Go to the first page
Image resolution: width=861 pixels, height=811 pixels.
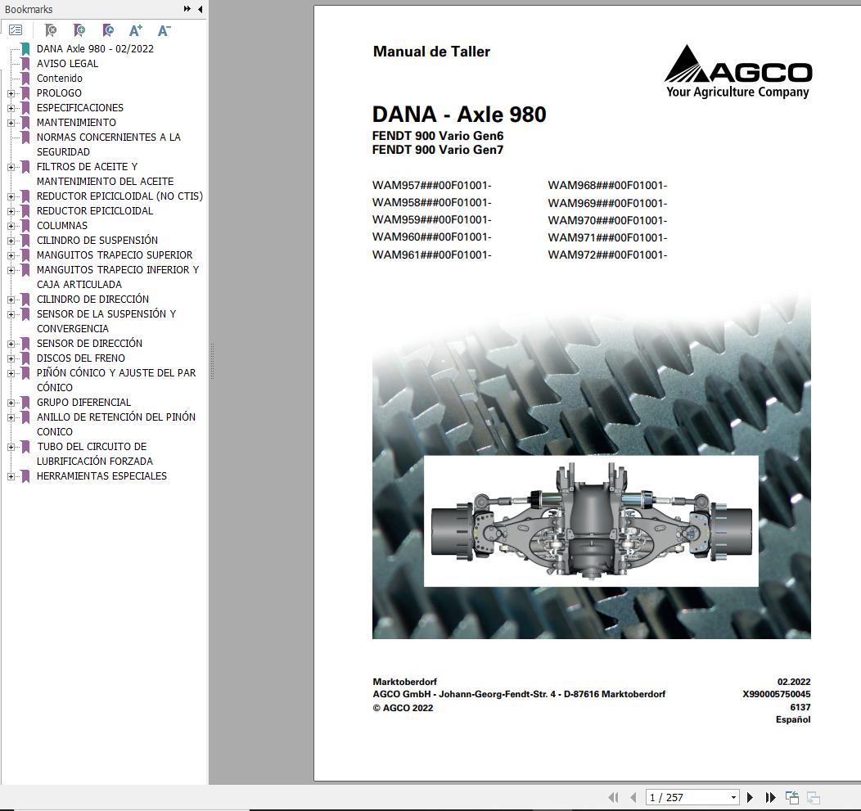pos(614,797)
